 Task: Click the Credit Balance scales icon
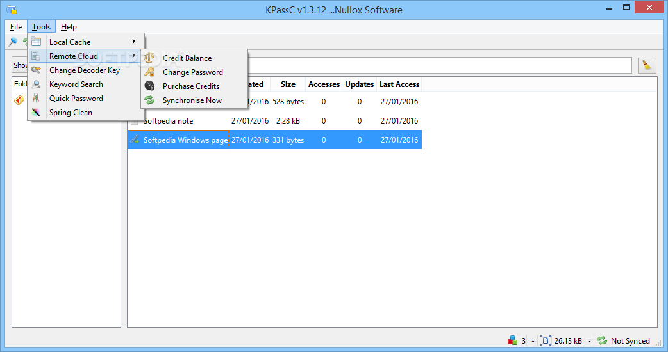point(149,58)
